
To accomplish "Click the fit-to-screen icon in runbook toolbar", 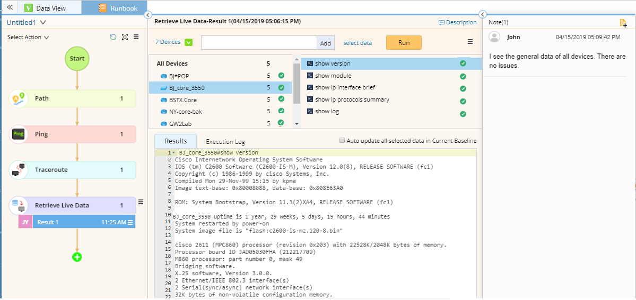I will 125,37.
